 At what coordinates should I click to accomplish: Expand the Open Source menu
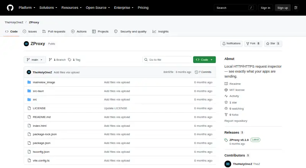[x=98, y=8]
